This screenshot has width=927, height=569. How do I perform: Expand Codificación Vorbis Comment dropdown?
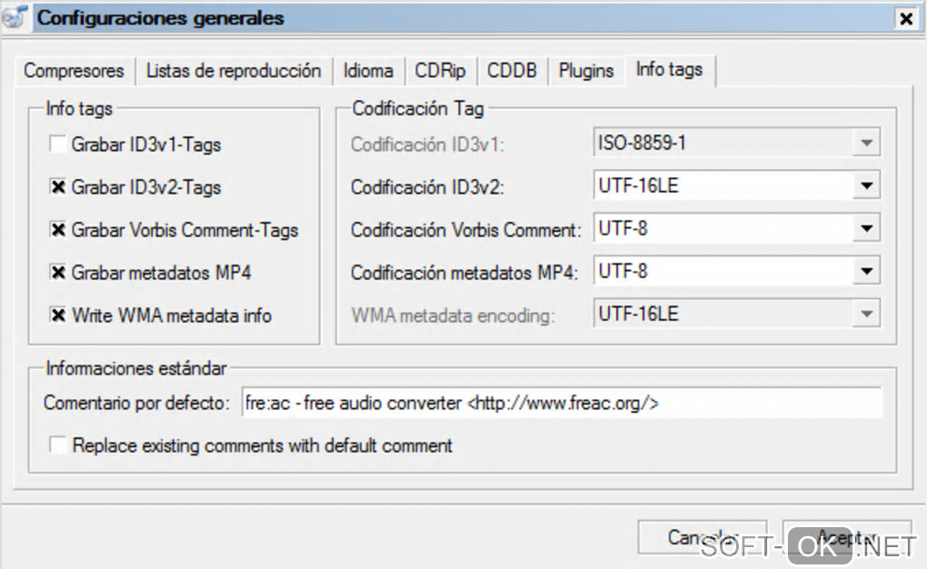pos(867,229)
